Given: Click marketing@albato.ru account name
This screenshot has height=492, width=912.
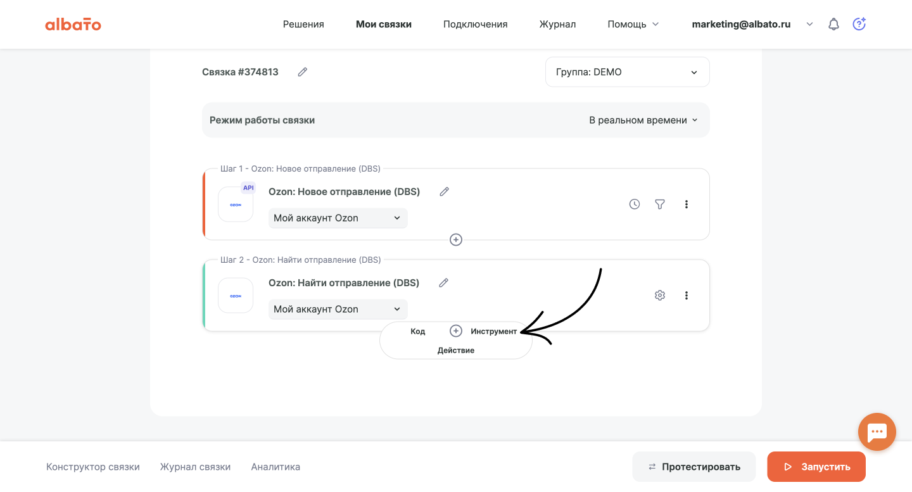Looking at the screenshot, I should tap(741, 24).
